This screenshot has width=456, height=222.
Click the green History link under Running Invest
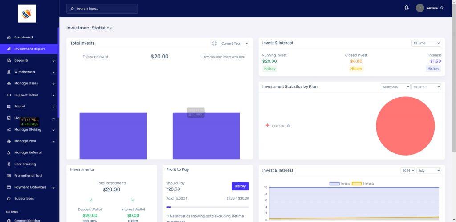[x=270, y=69]
